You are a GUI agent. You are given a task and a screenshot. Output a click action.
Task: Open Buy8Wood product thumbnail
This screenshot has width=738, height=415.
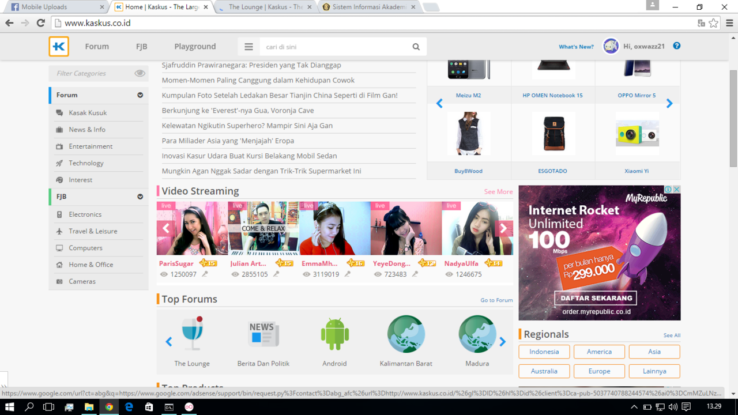(x=469, y=134)
